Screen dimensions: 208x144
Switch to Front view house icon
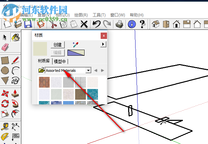coord(176,24)
